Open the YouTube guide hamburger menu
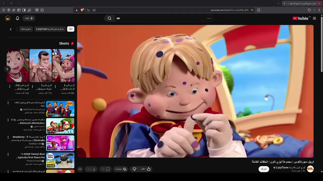This screenshot has width=323, height=181. click(x=314, y=18)
